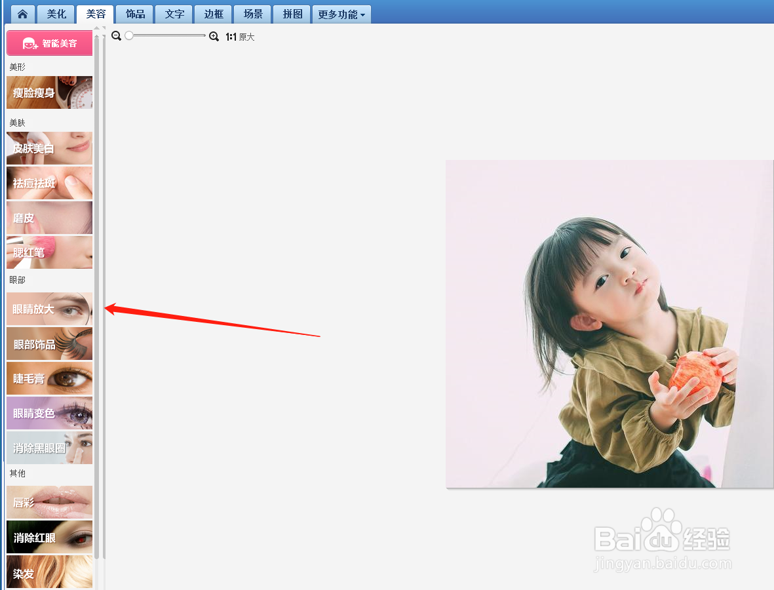774x590 pixels.
Task: Open the 饰品 tab
Action: (x=135, y=14)
